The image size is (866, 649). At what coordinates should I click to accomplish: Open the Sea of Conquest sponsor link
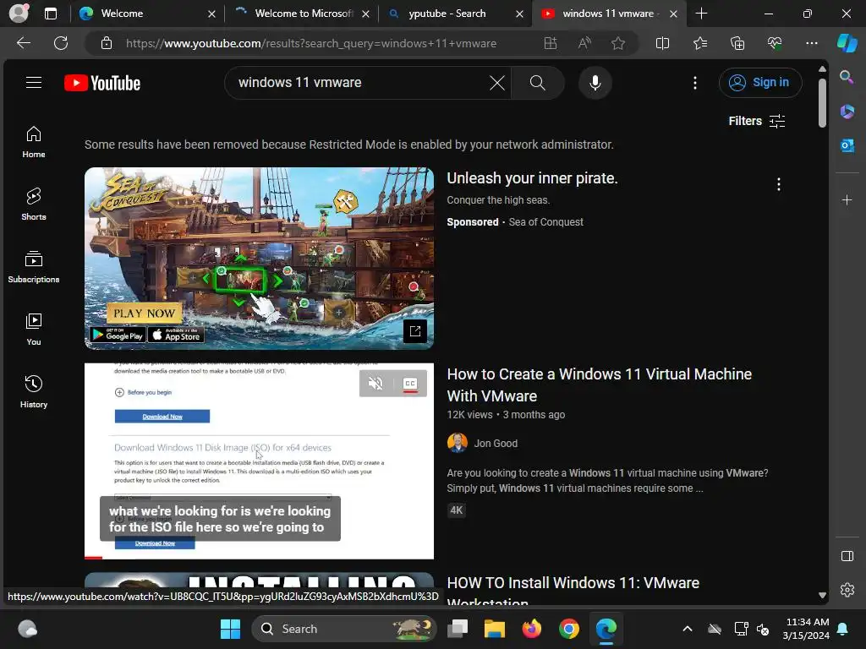tap(545, 222)
